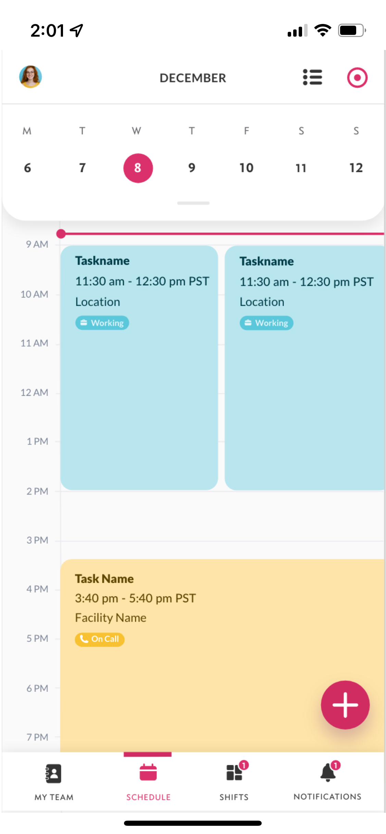The width and height of the screenshot is (386, 834).
Task: Tap the pink plus add button
Action: (x=345, y=705)
